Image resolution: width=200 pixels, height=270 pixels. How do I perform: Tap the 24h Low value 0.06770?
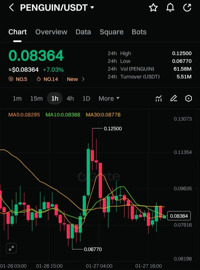pyautogui.click(x=182, y=61)
